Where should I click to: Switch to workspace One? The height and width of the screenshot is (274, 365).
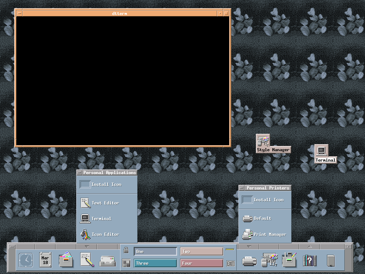(155, 252)
